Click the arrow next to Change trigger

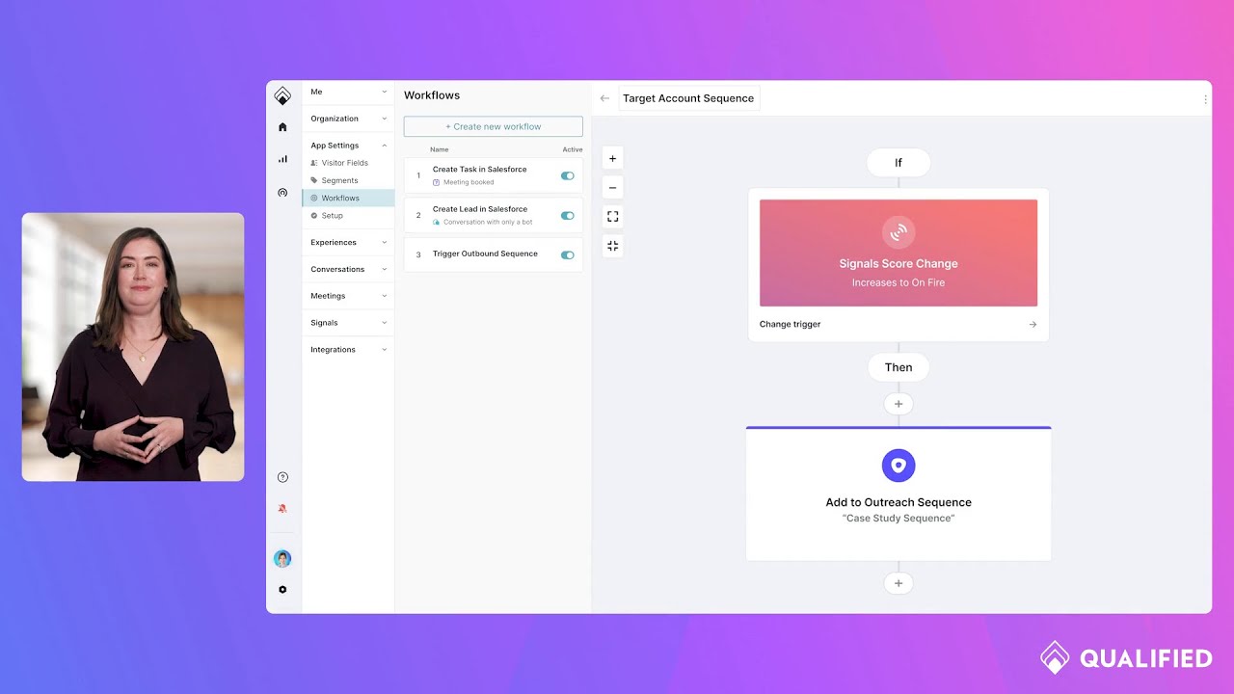click(1033, 325)
